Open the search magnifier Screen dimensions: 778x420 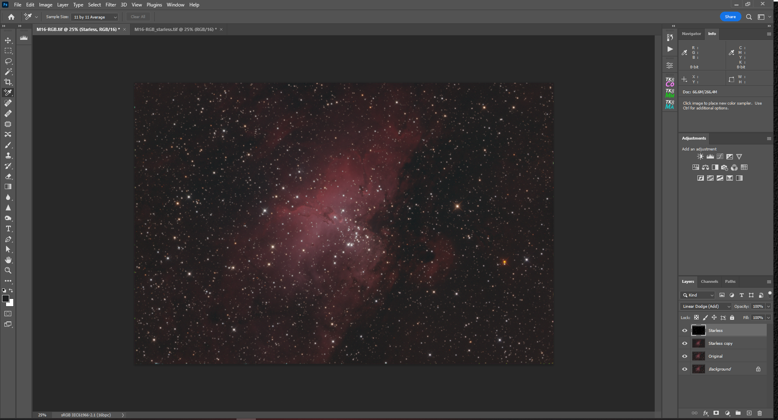[749, 17]
